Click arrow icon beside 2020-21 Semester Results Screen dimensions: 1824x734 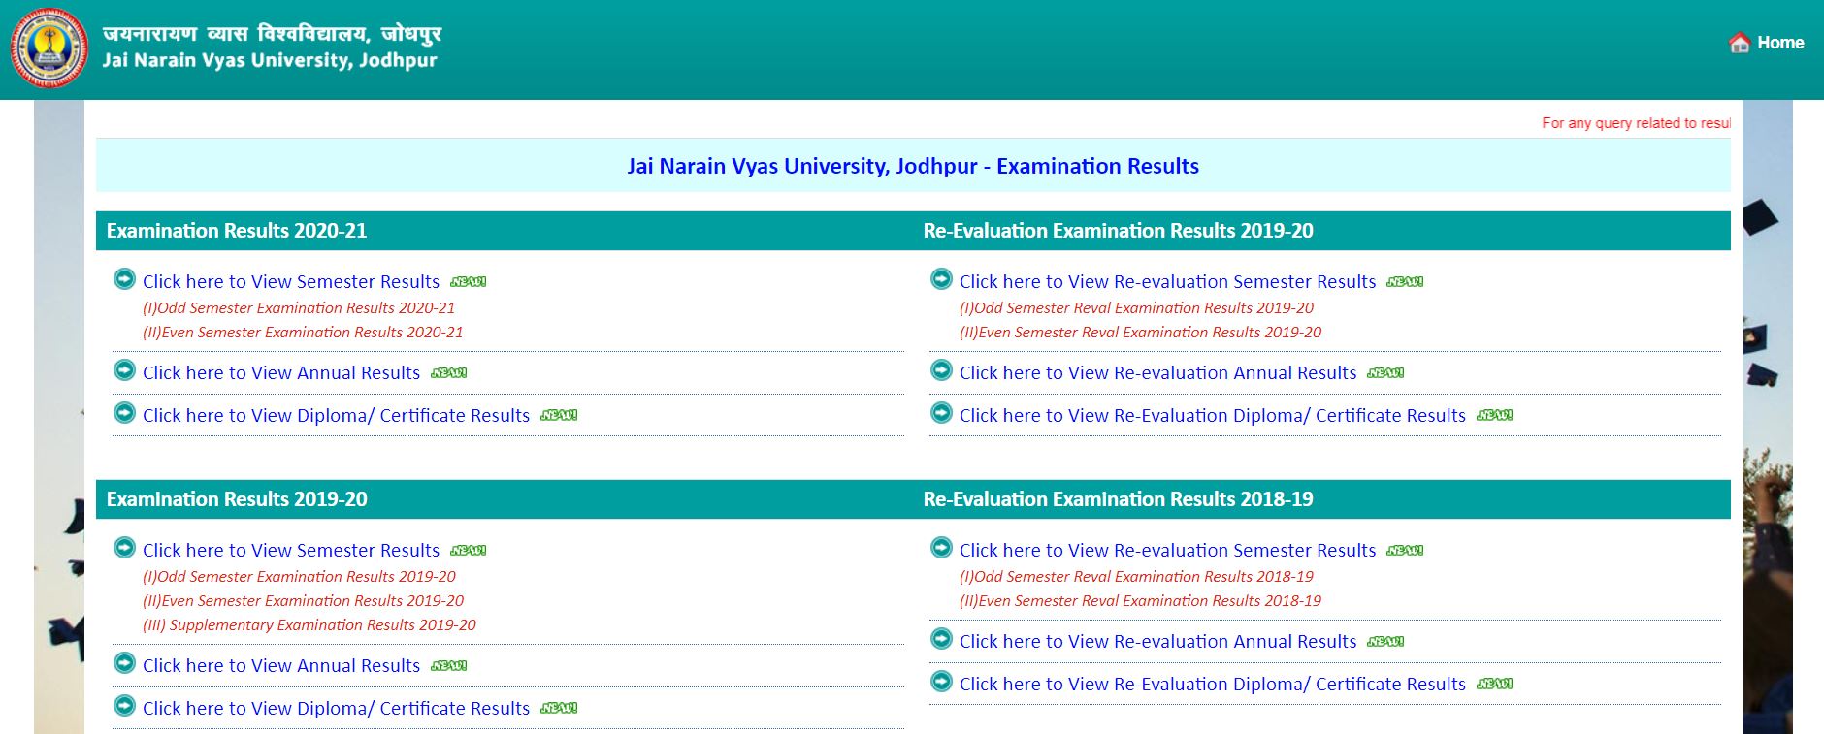pyautogui.click(x=124, y=279)
